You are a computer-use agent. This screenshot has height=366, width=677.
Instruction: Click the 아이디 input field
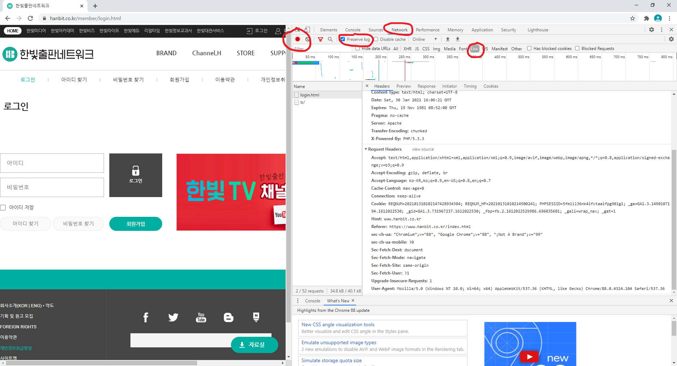(x=52, y=163)
